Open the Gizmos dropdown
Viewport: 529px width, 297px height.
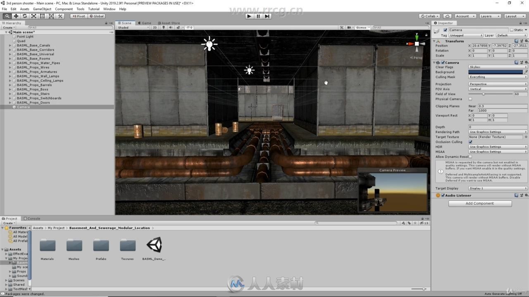pos(362,28)
